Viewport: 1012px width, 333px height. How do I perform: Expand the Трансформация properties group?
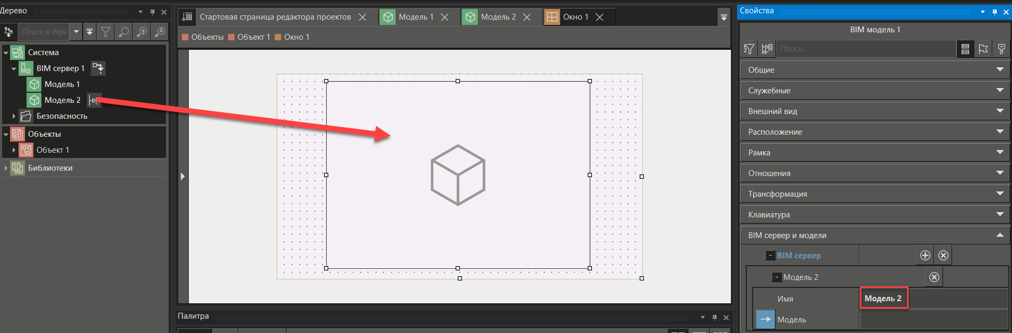click(875, 194)
